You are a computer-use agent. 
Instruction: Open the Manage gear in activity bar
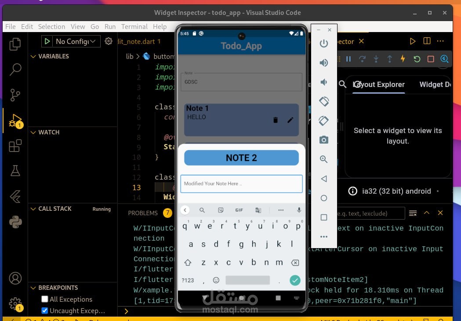tap(15, 304)
